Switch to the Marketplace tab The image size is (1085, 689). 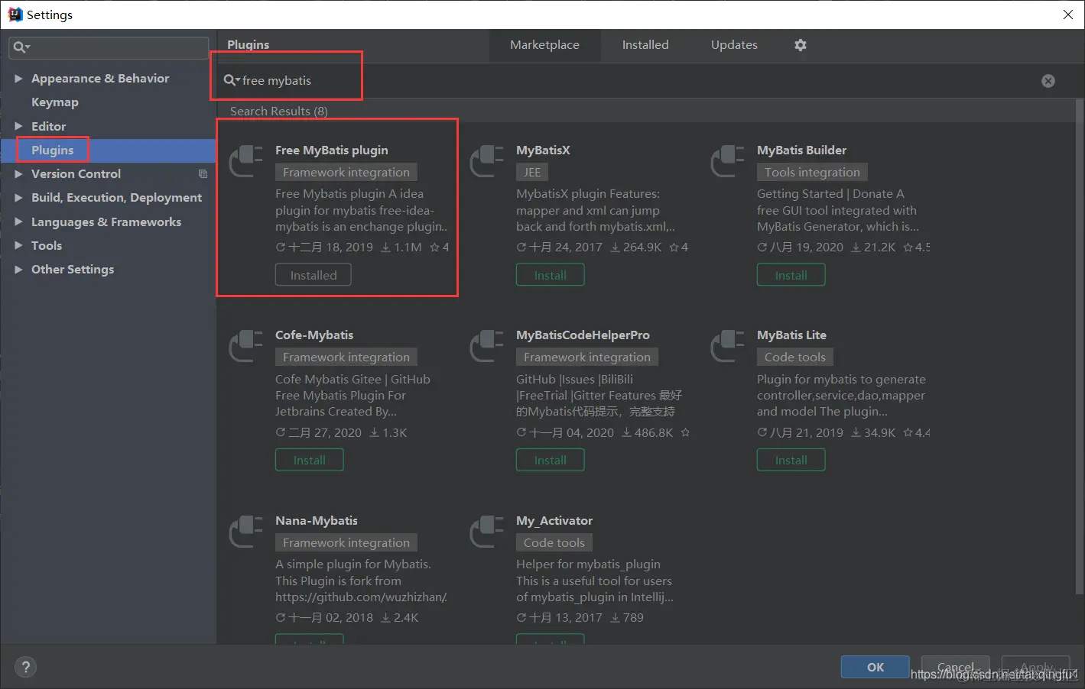544,45
